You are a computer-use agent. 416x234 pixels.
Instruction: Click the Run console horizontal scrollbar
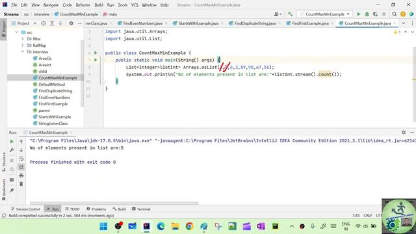114,203
